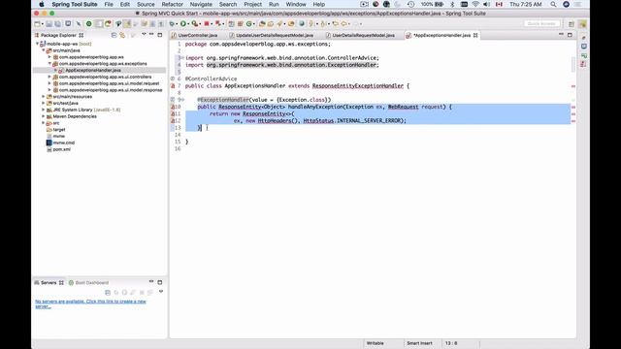Open the Source menu
This screenshot has width=621, height=349.
tap(146, 4)
